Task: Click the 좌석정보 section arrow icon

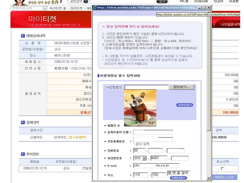Action: coord(23,154)
